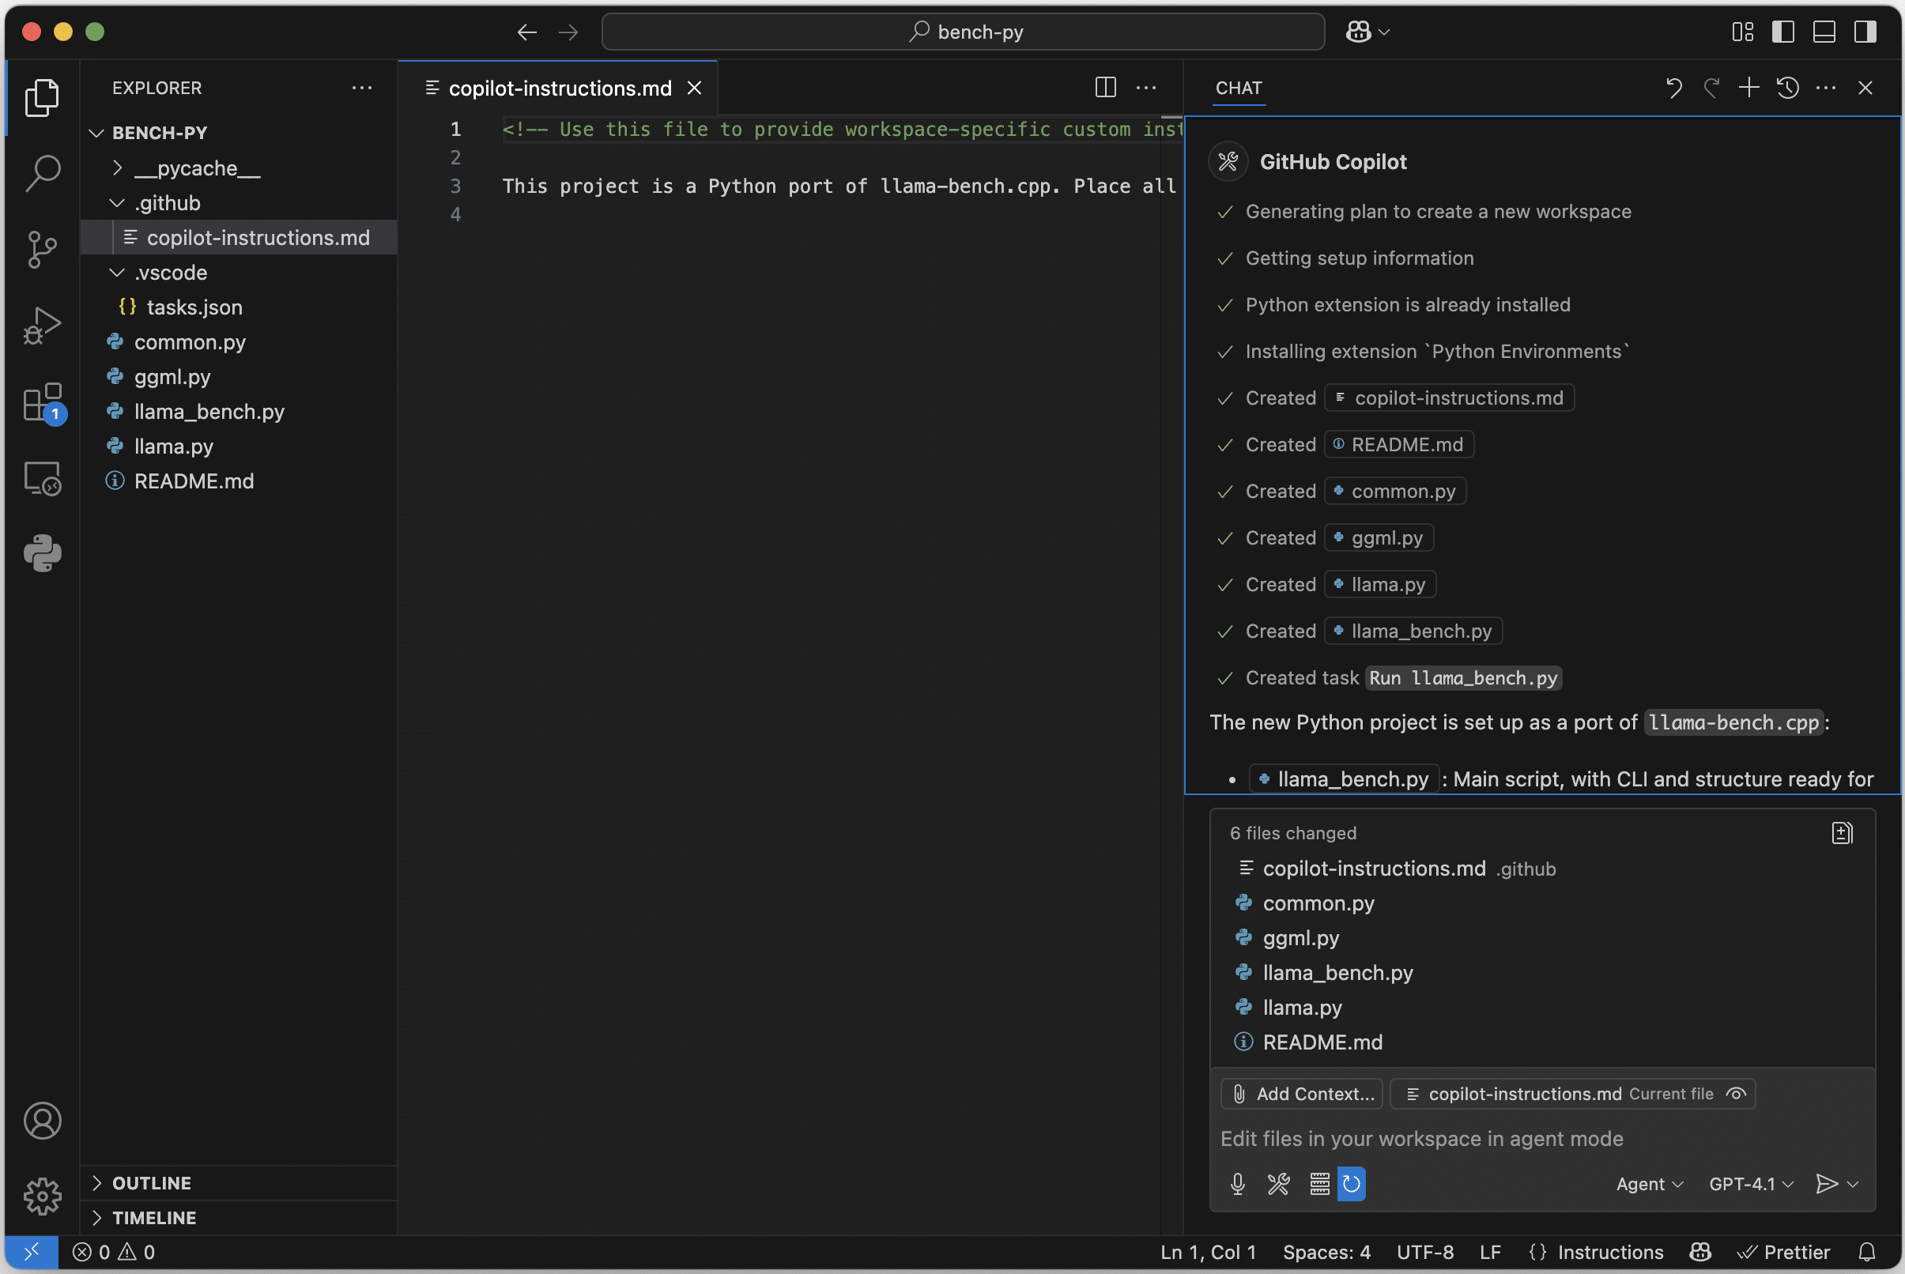
Task: Open notifications bell in status bar
Action: [1867, 1252]
